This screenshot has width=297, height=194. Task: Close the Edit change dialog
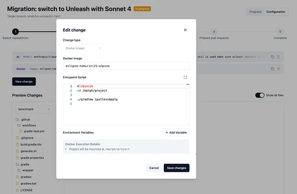[x=185, y=30]
